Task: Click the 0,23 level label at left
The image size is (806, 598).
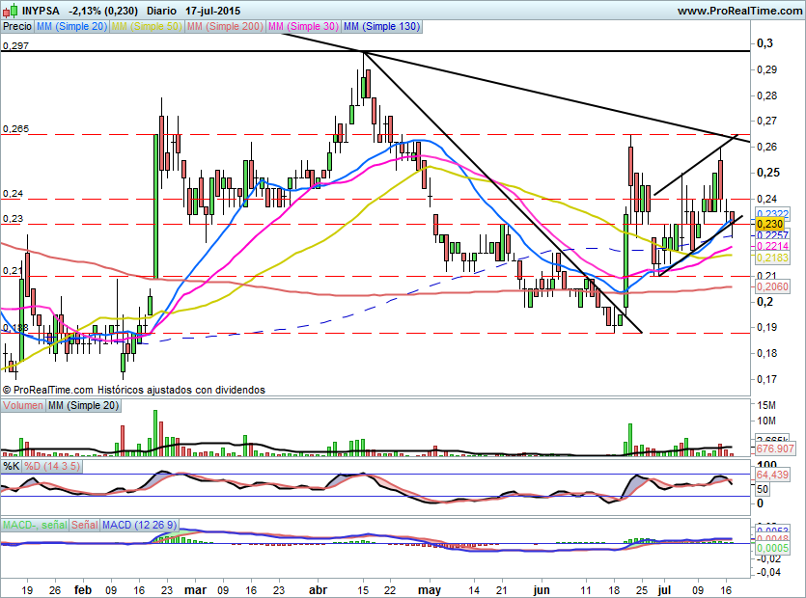Action: 13,219
